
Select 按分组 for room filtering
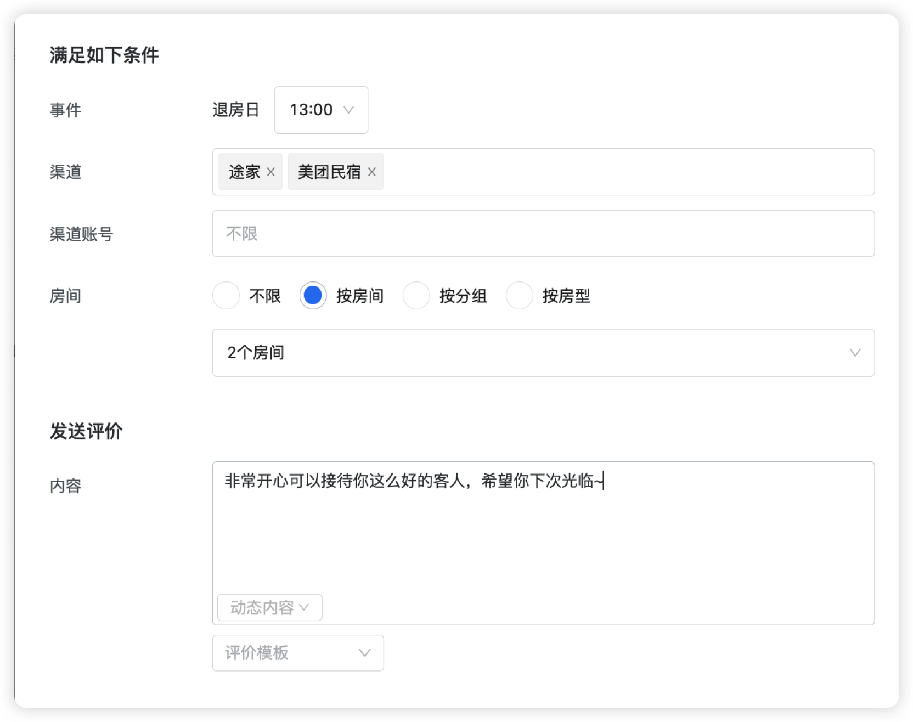[x=417, y=295]
